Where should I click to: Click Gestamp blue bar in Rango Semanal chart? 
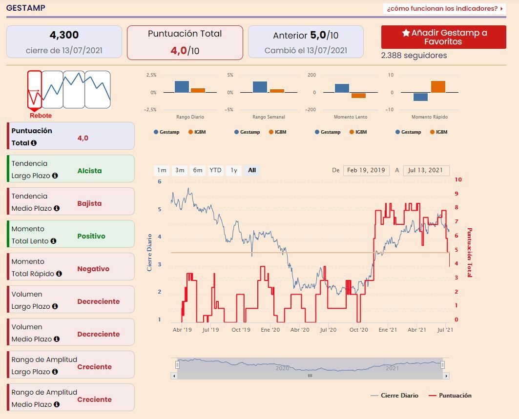coord(260,87)
